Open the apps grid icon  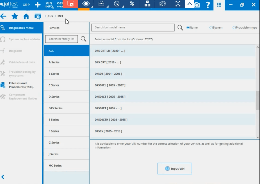tap(219, 5)
